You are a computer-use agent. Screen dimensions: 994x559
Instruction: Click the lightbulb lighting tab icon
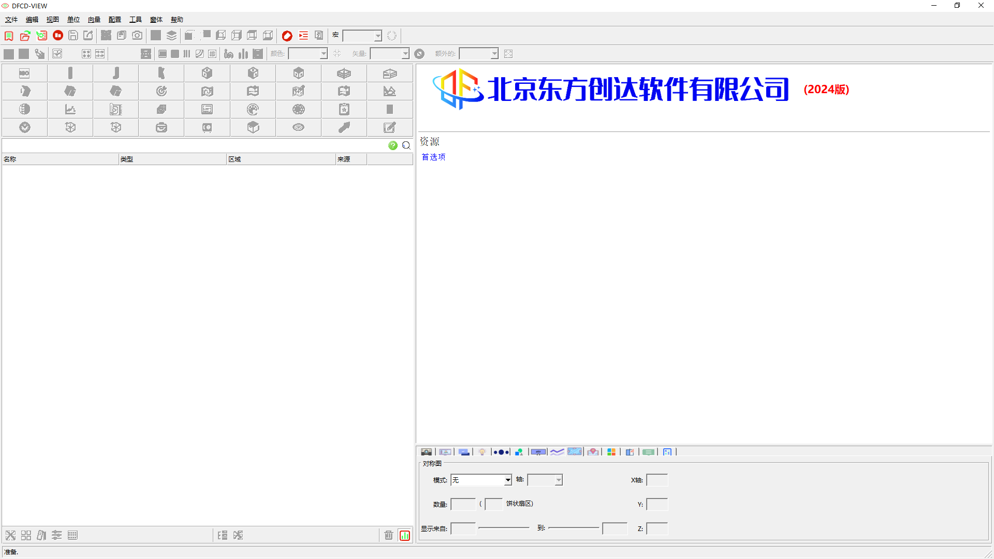click(x=482, y=452)
